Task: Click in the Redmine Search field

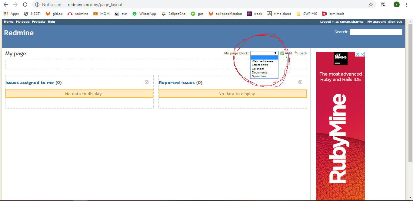Action: click(x=376, y=32)
